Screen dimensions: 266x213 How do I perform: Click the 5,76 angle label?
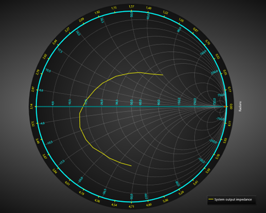click(x=218, y=156)
